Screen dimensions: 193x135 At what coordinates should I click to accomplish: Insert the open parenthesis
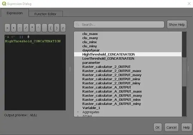click(51, 28)
